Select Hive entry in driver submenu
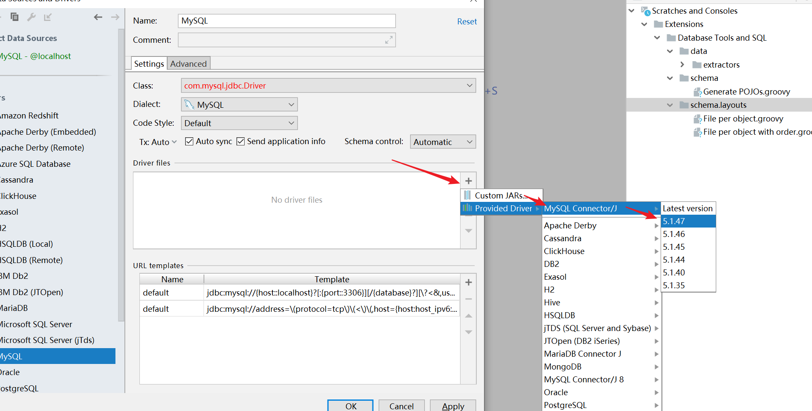812x411 pixels. (601, 302)
